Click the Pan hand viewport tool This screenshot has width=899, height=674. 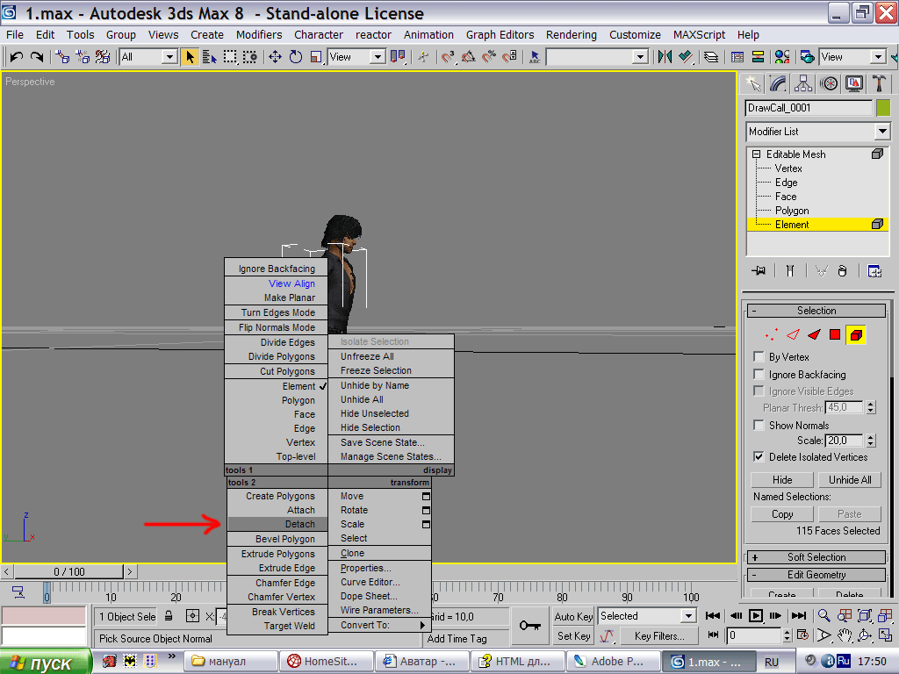[x=844, y=635]
